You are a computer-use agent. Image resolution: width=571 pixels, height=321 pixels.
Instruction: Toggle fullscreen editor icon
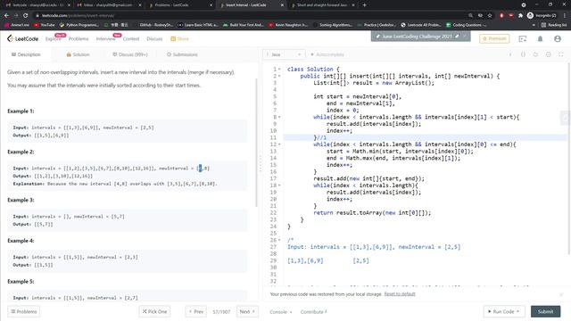point(561,54)
